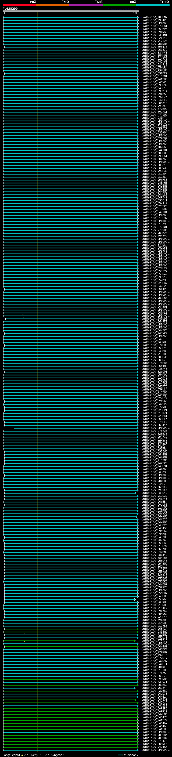
Task: Select label UniRef100_C0NT99
Action: [154, 383]
